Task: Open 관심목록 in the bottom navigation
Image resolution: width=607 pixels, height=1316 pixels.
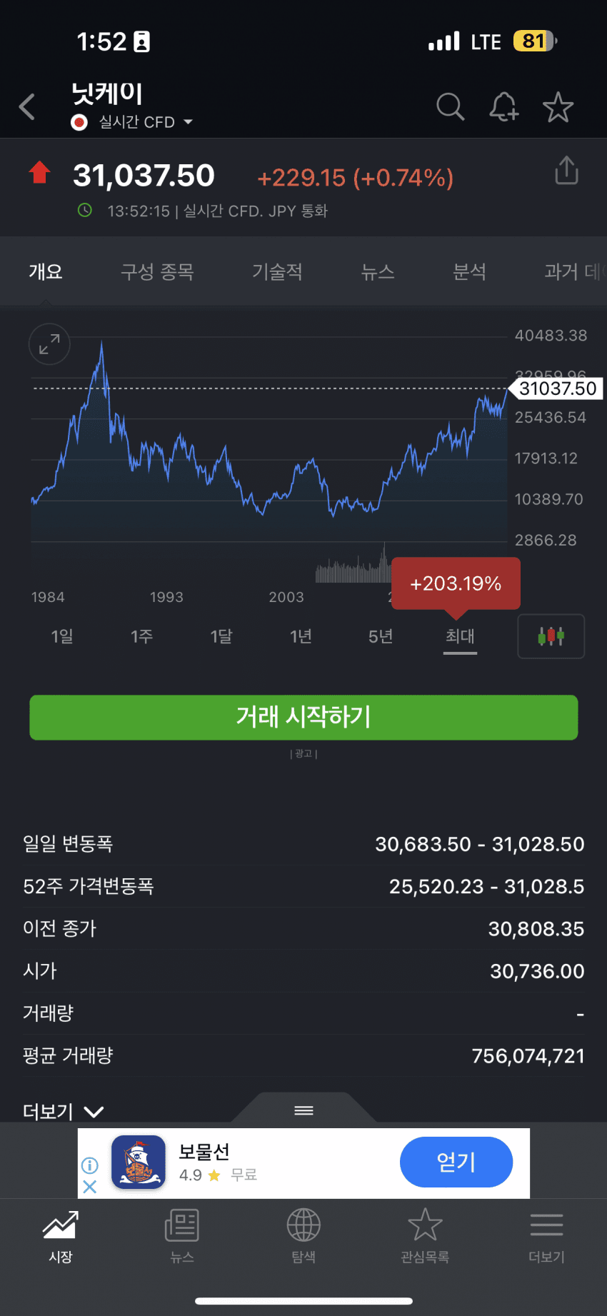Action: [425, 1235]
